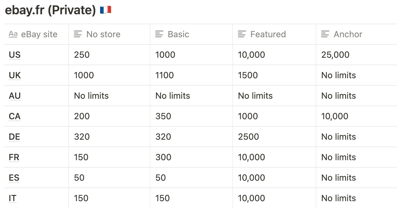The width and height of the screenshot is (397, 208).
Task: Click the text icon in Anchor header
Action: [x=325, y=34]
